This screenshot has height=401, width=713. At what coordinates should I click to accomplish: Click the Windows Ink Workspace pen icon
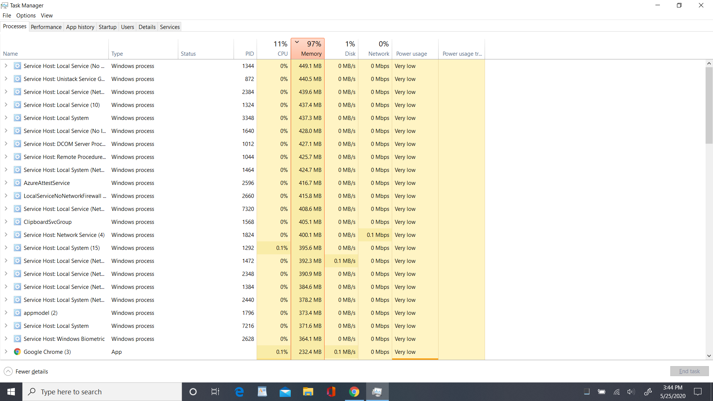click(648, 392)
